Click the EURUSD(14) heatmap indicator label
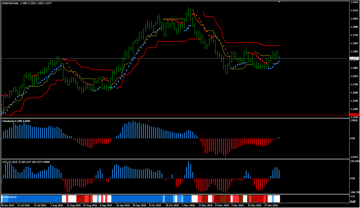 tap(8, 197)
